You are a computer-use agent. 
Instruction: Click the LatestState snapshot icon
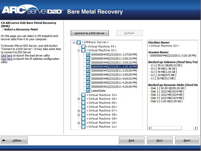pyautogui.click(x=88, y=91)
